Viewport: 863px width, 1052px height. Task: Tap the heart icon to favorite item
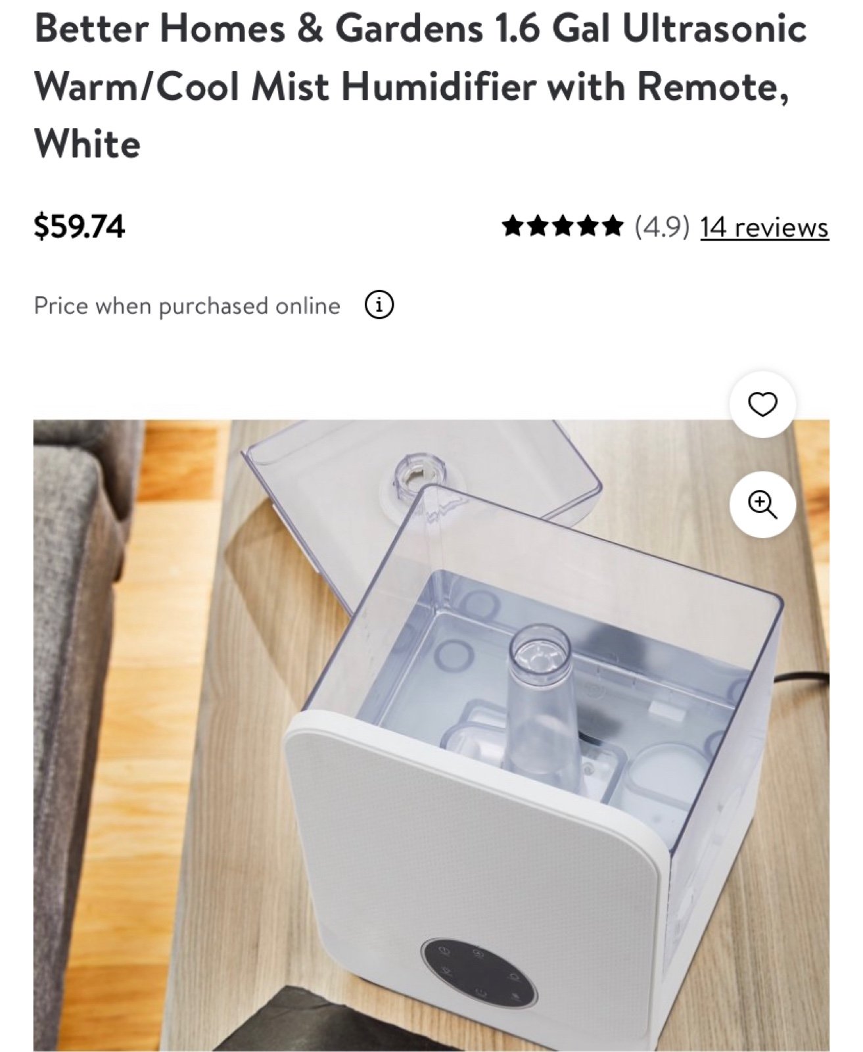(762, 404)
